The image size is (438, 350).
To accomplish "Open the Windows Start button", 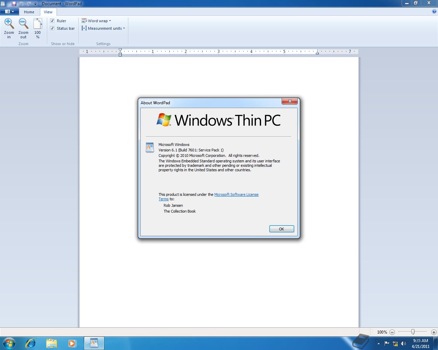I will pyautogui.click(x=9, y=343).
